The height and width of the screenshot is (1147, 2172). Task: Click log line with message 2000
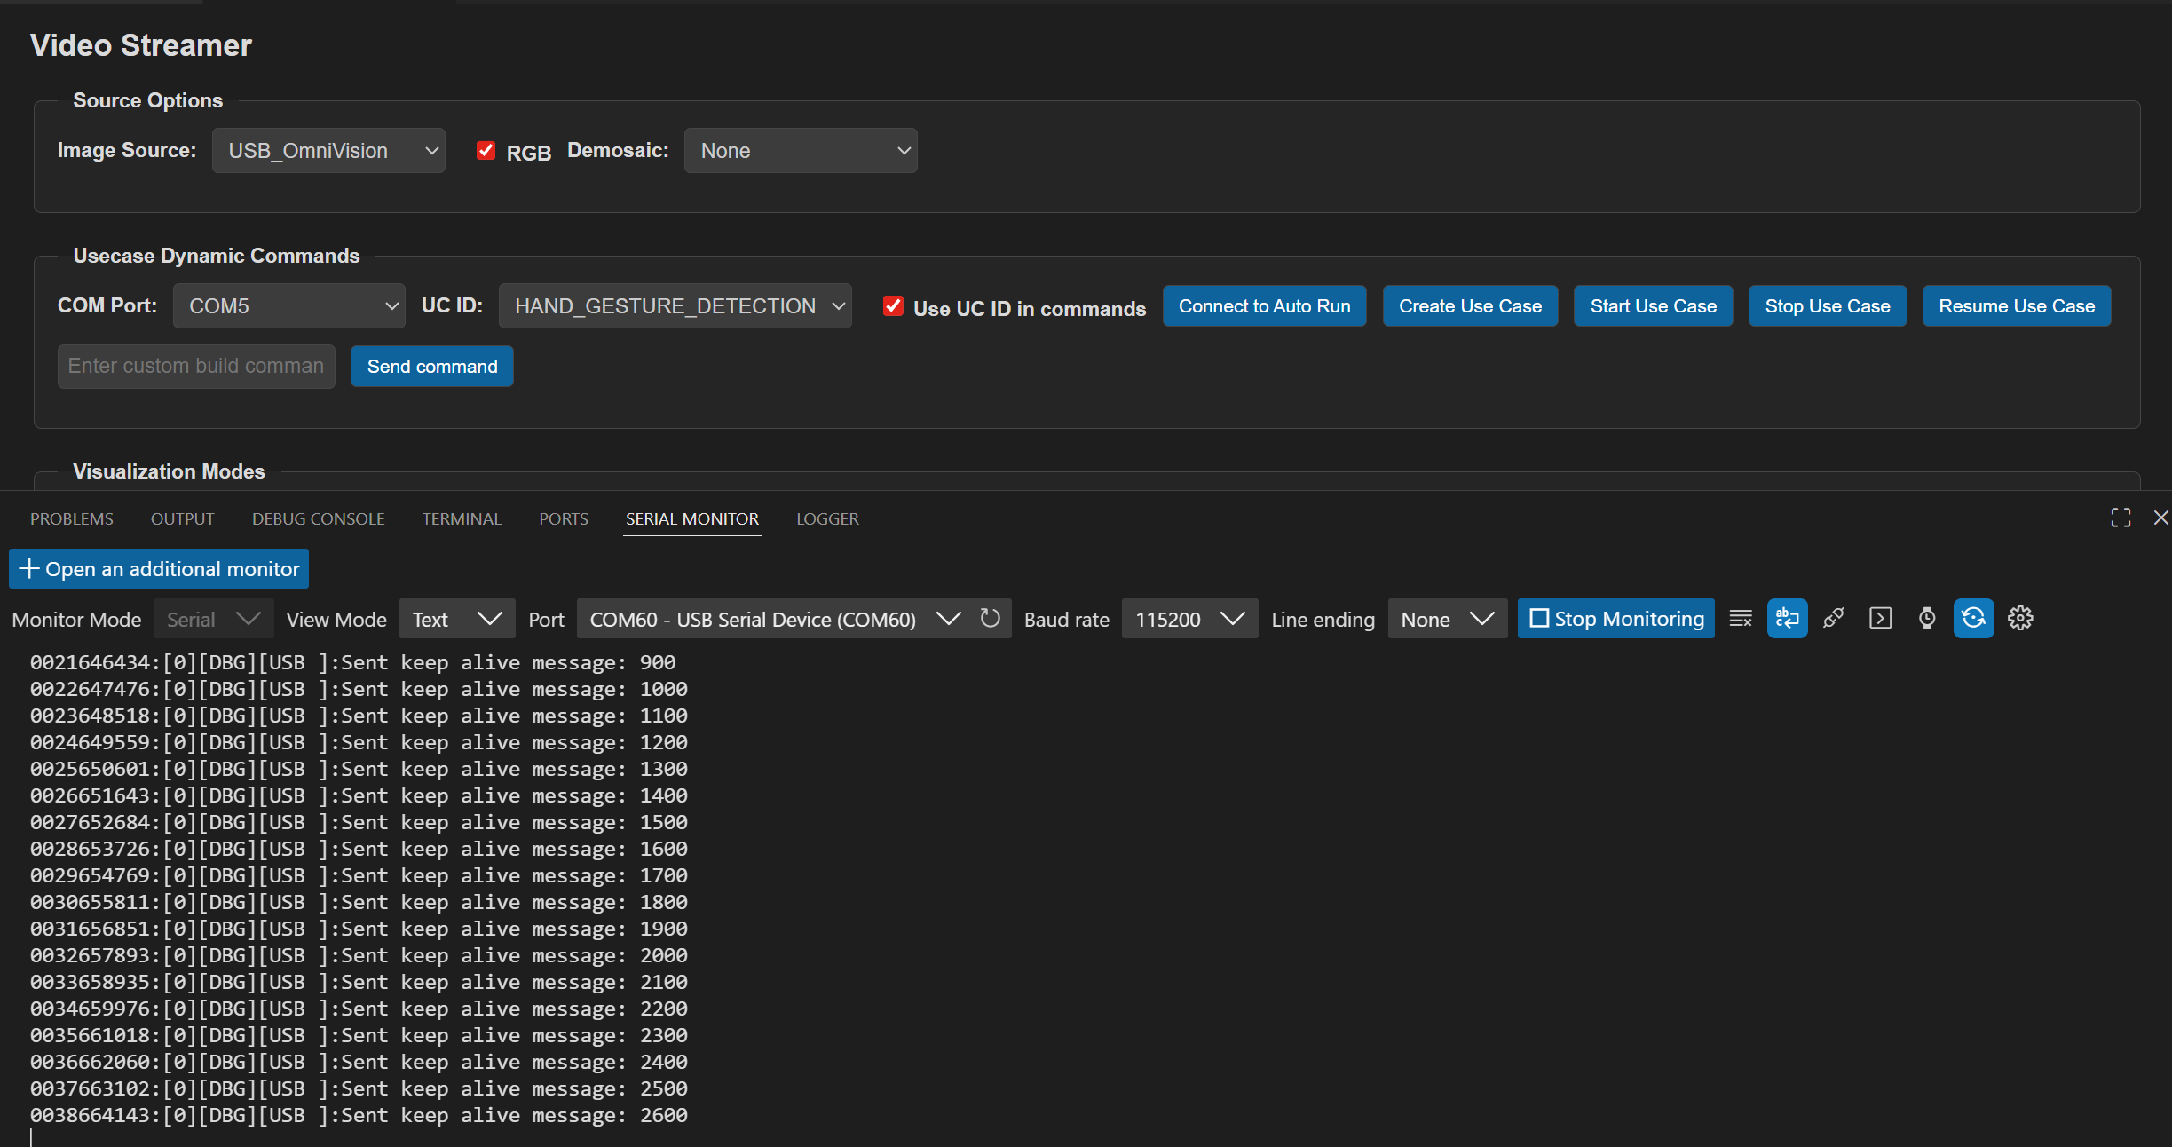pyautogui.click(x=359, y=956)
